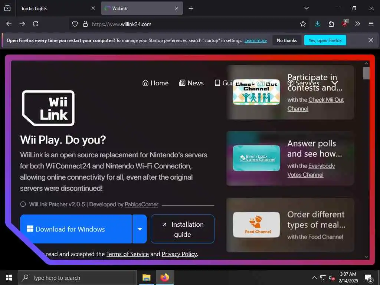Click the patcher info circle icon
The height and width of the screenshot is (285, 380).
point(23,204)
